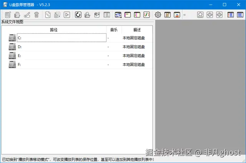Image resolution: width=246 pixels, height=163 pixels.
Task: Click the status bar message about 播放列表移动模式
Action: [x=78, y=160]
